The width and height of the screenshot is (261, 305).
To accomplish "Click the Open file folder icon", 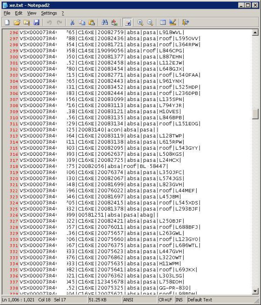I will [x=17, y=22].
